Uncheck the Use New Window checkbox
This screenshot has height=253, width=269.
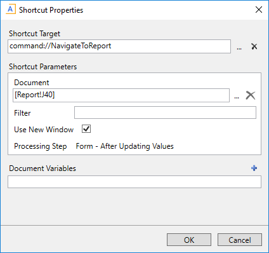pos(86,129)
